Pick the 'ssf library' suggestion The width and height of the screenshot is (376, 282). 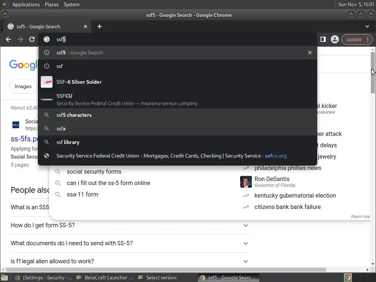point(177,142)
